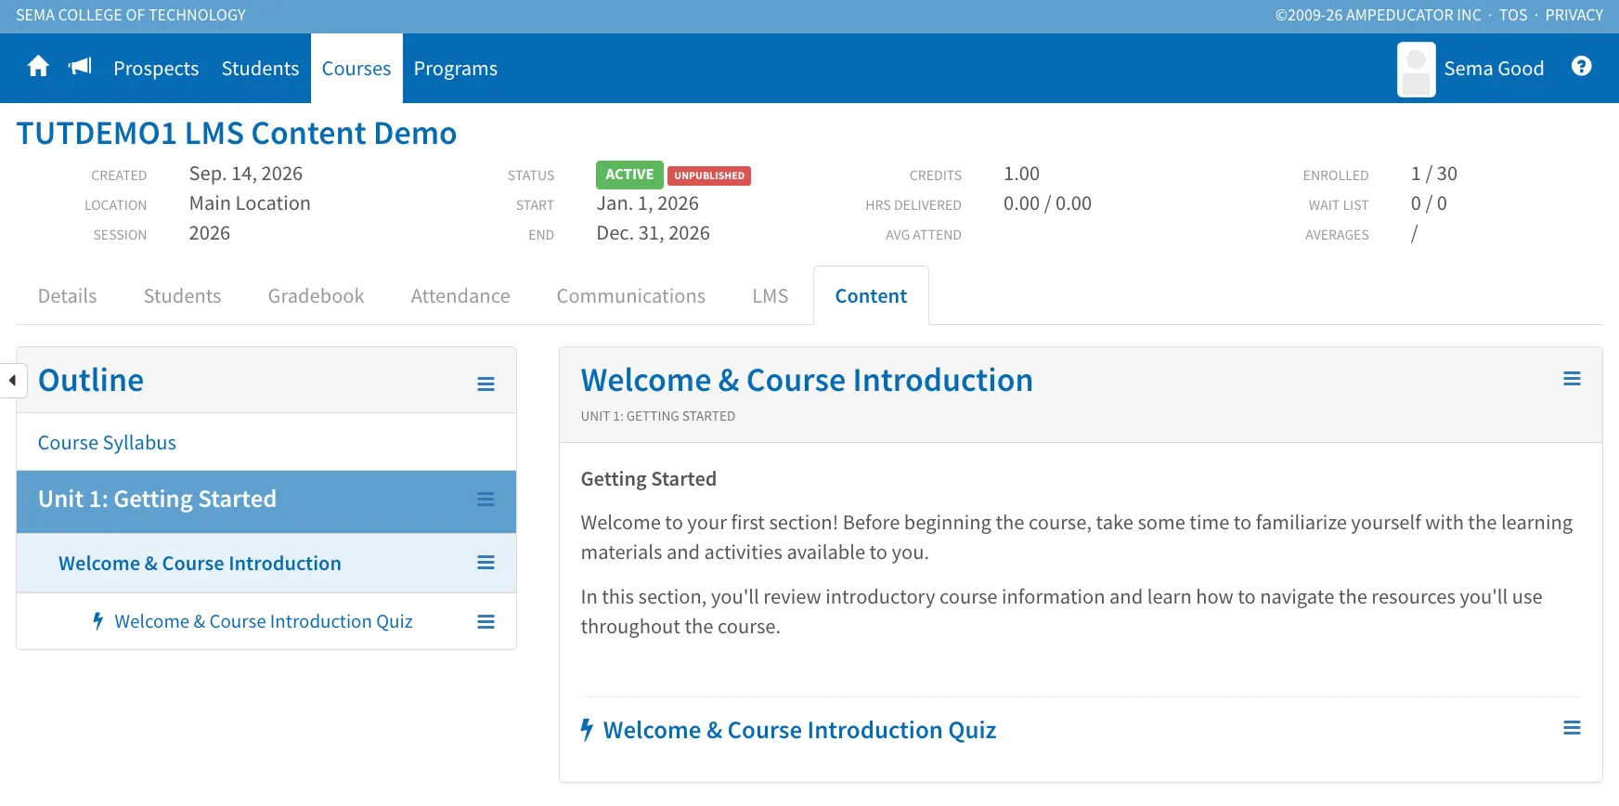Open the Course Syllabus link
Image resolution: width=1619 pixels, height=806 pixels.
click(x=107, y=443)
